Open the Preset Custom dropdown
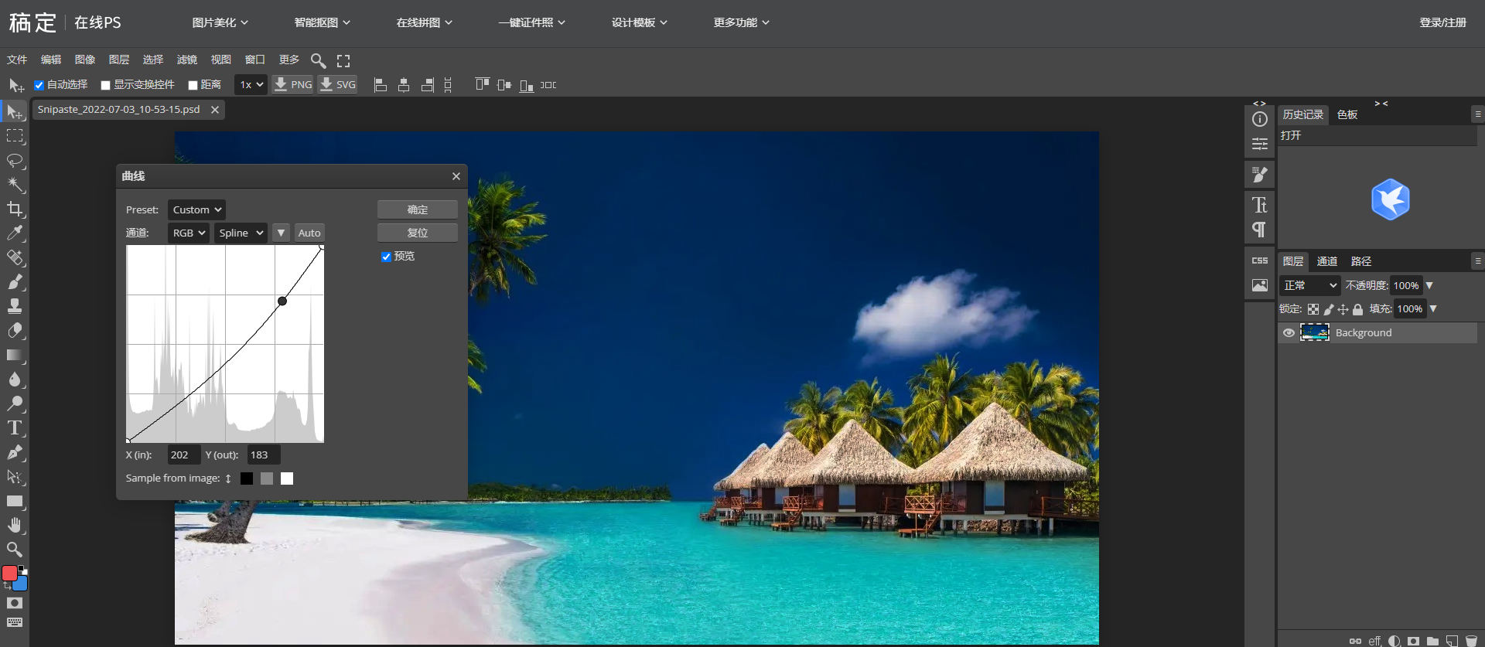 196,209
